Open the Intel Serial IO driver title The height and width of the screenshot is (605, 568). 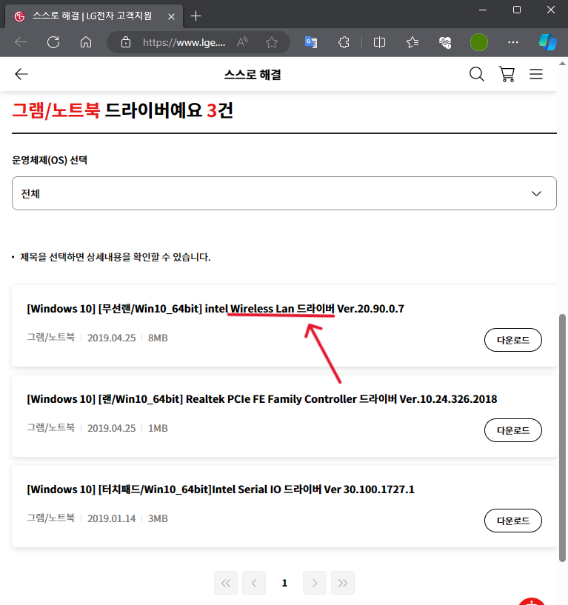[221, 489]
